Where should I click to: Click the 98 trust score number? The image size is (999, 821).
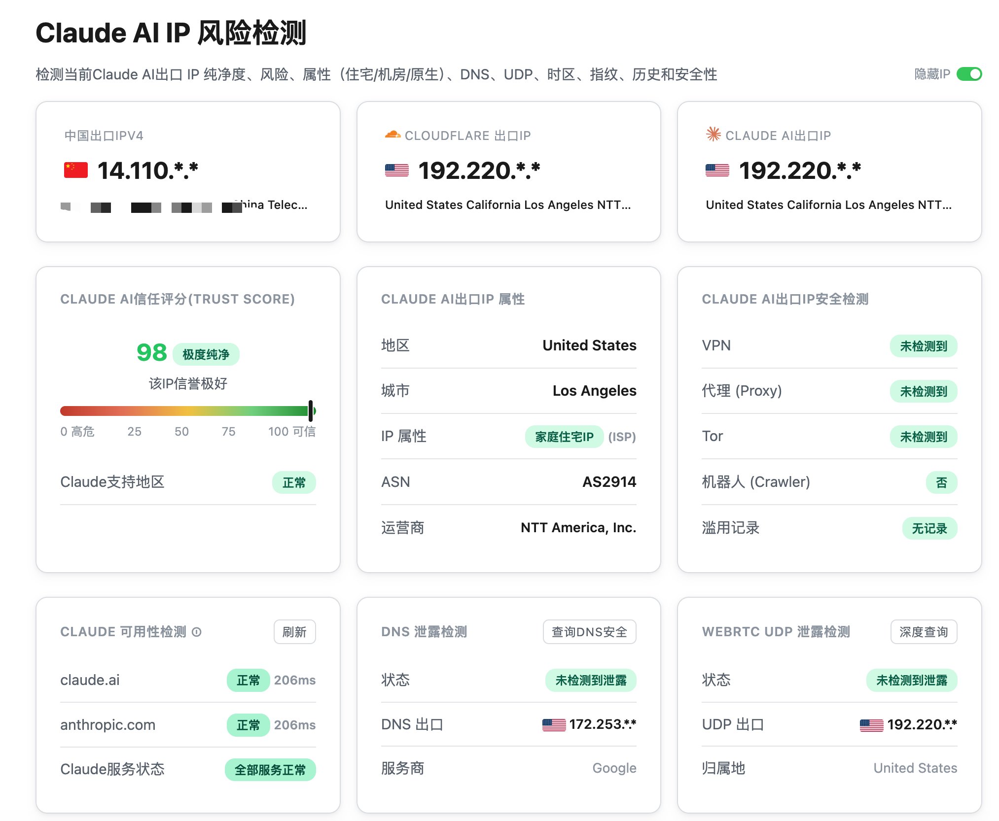152,352
